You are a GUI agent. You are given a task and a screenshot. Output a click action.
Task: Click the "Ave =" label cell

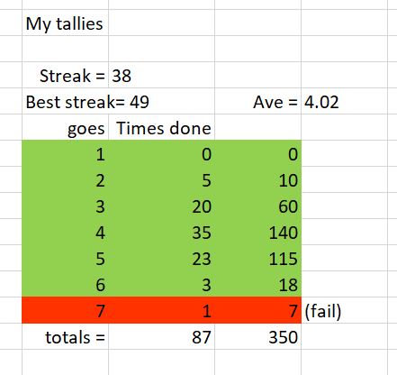coord(258,101)
